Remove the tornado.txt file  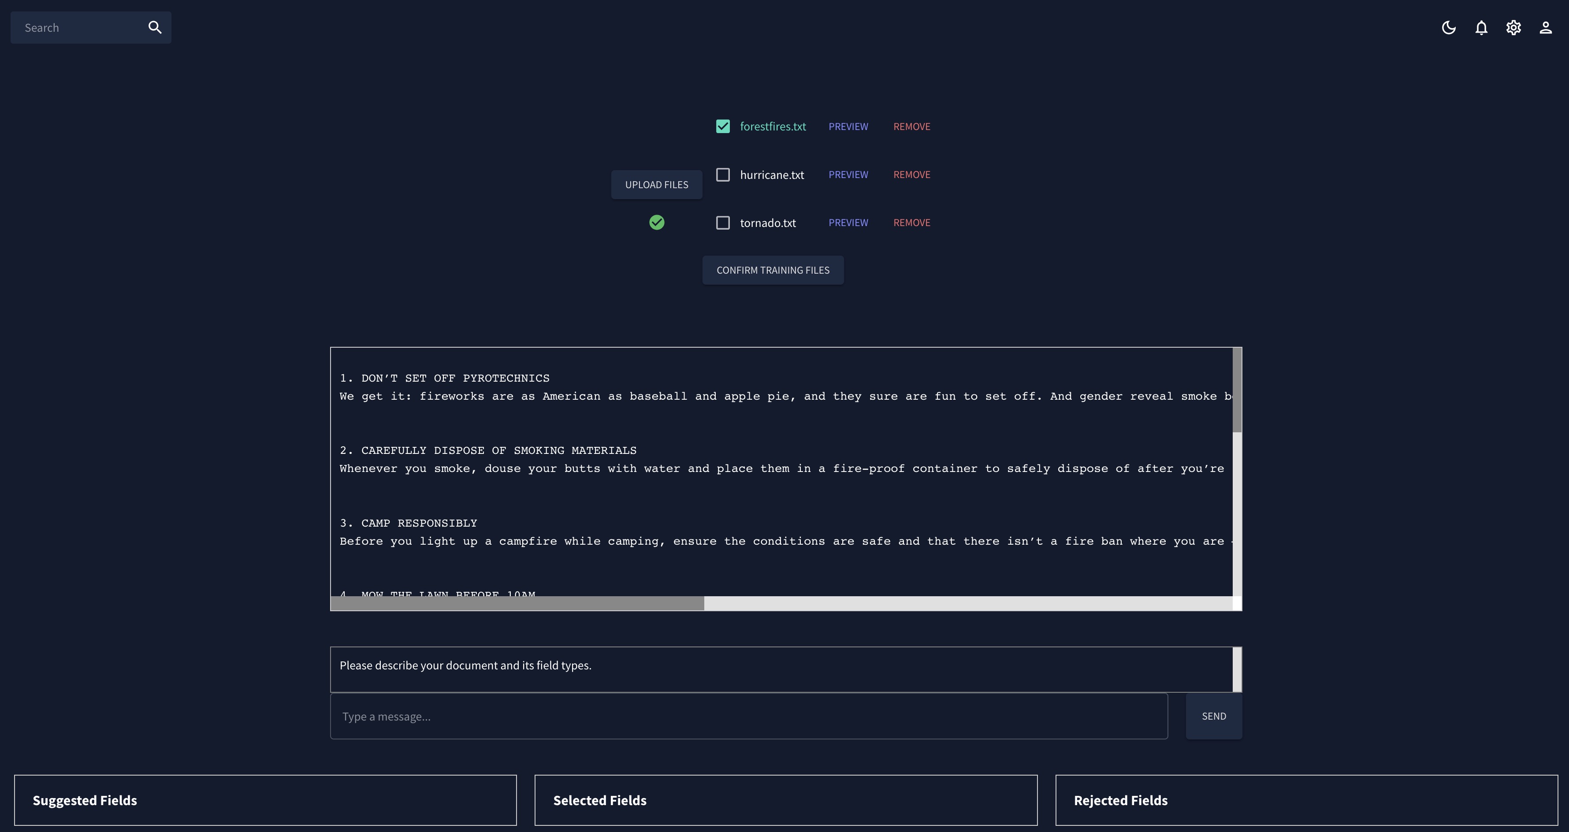pos(911,223)
